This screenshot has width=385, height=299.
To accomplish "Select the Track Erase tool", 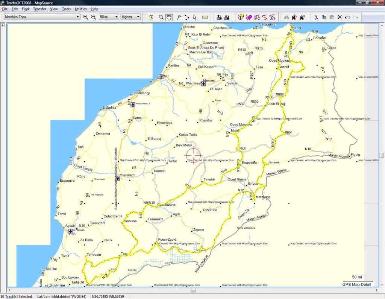I will pos(249,17).
